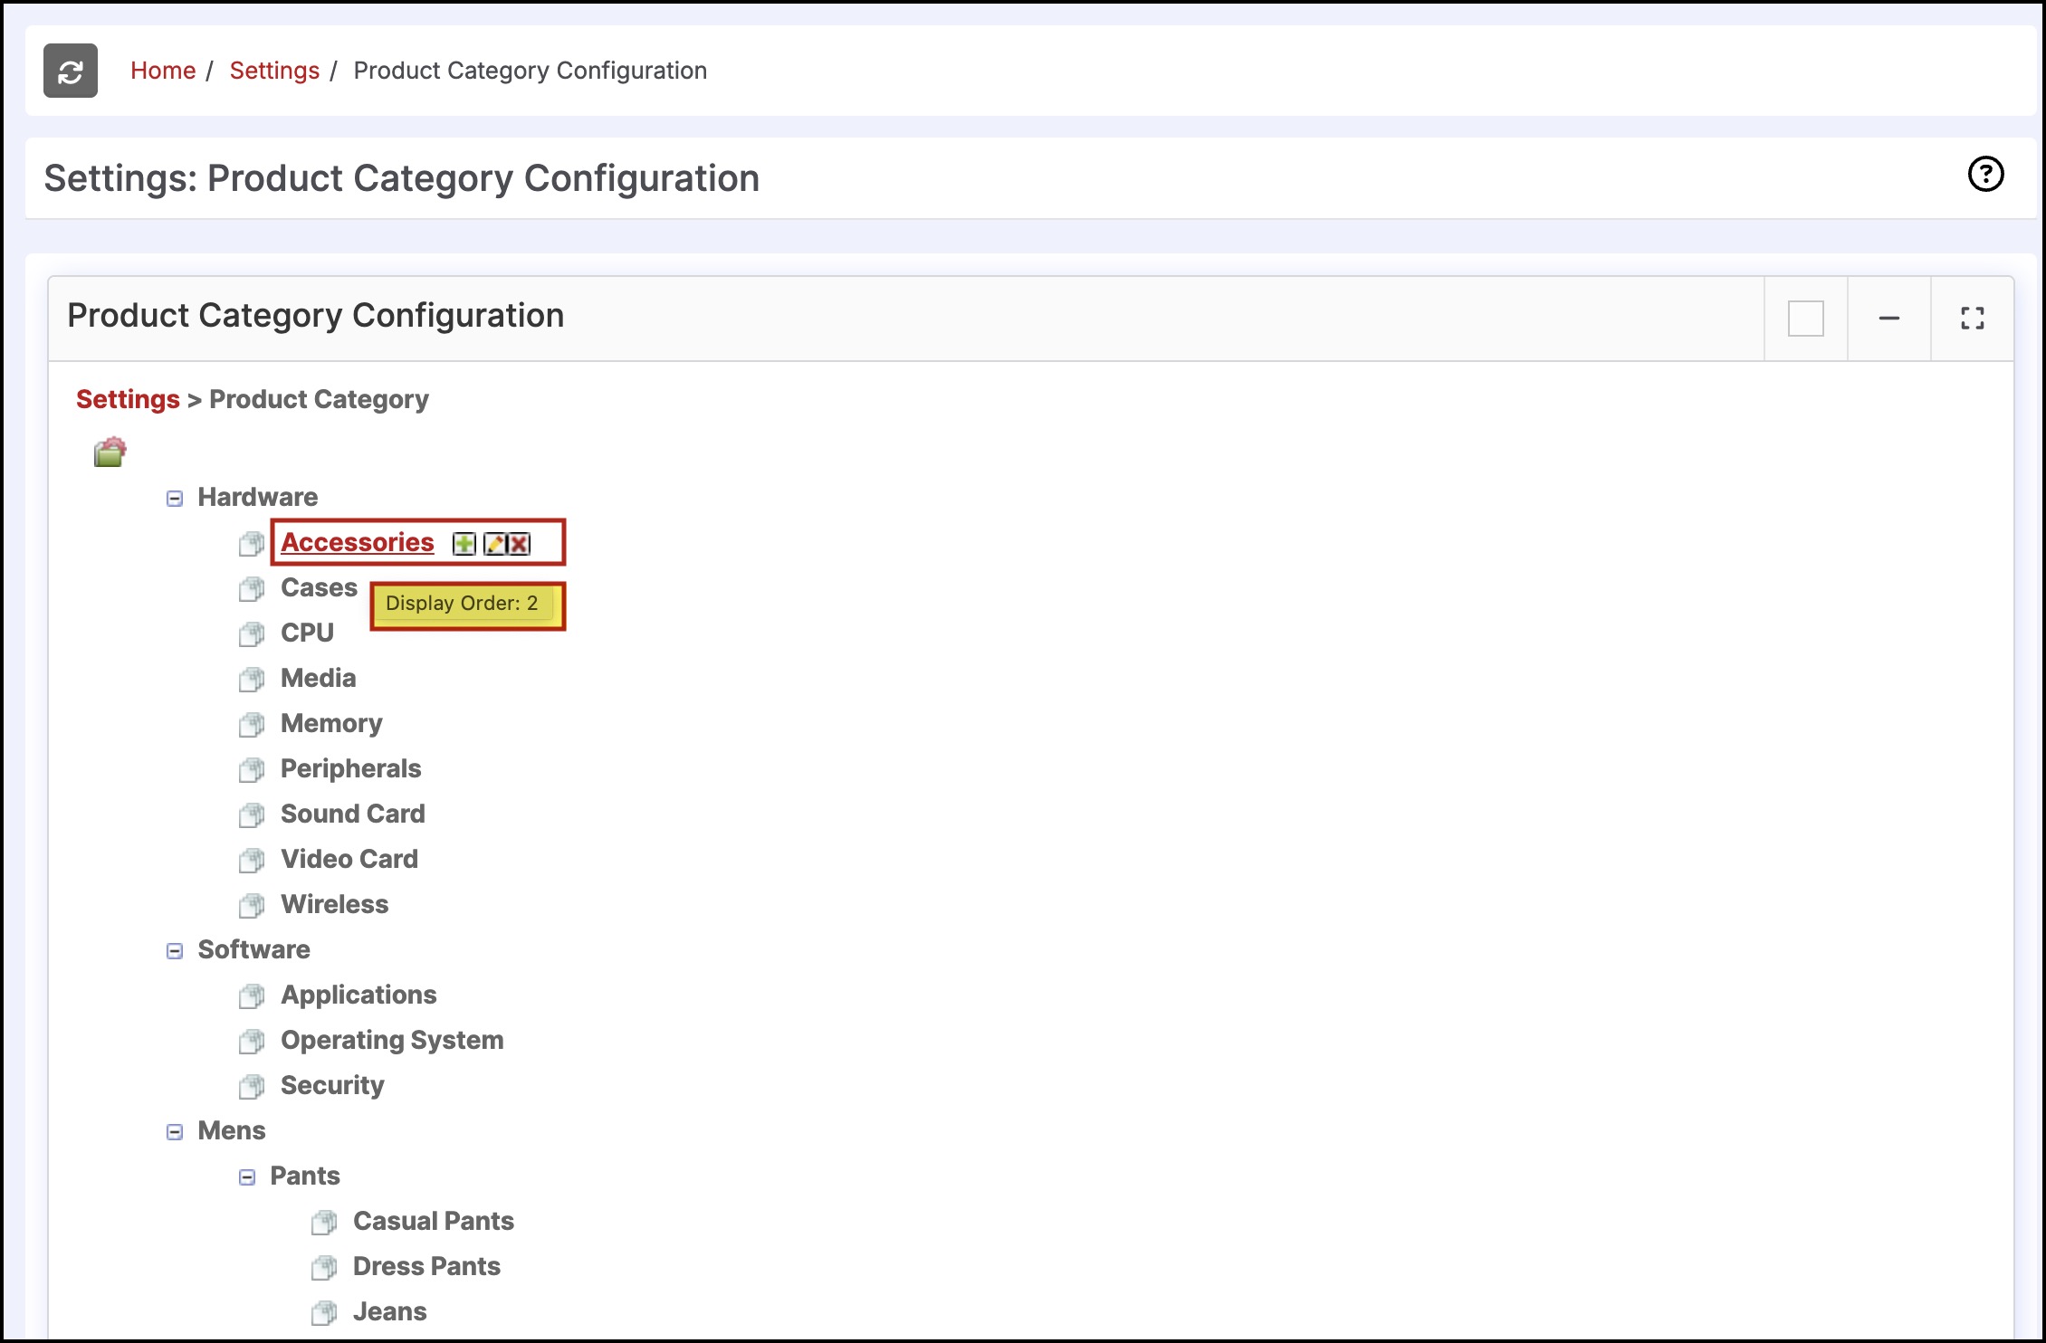
Task: Select the Media category
Action: click(x=319, y=678)
